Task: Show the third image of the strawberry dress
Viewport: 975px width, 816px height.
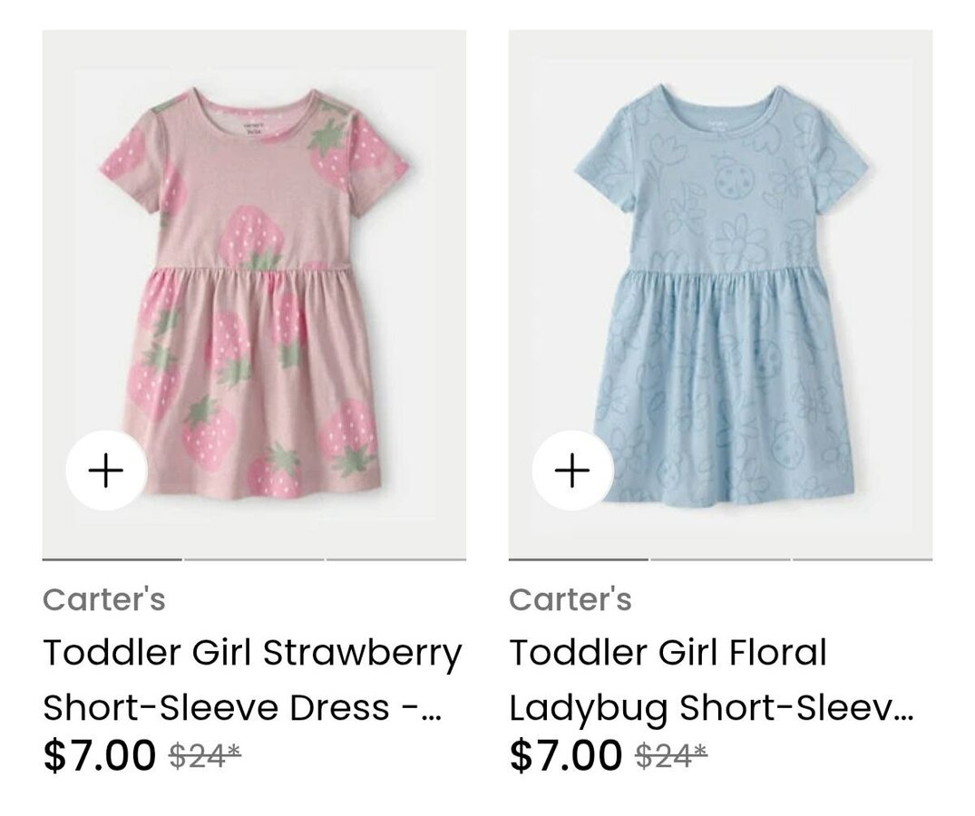Action: coord(396,559)
